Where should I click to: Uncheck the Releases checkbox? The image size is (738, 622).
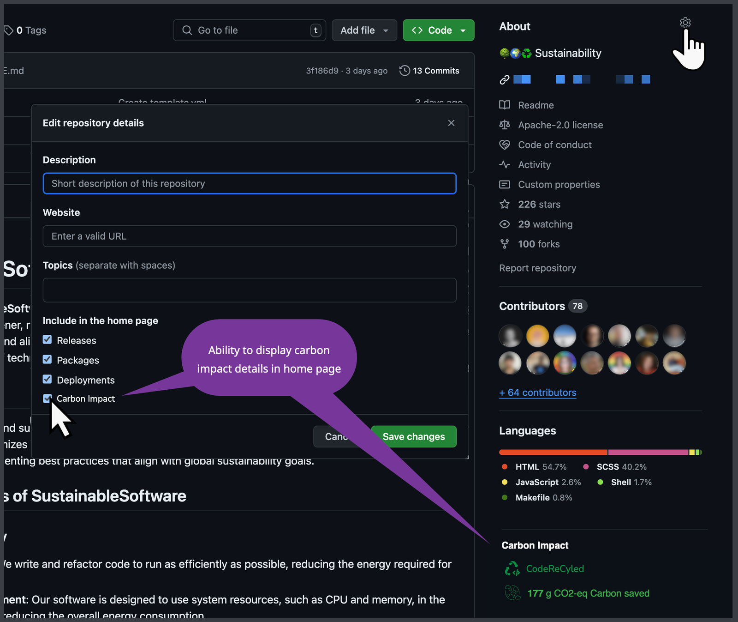(48, 340)
